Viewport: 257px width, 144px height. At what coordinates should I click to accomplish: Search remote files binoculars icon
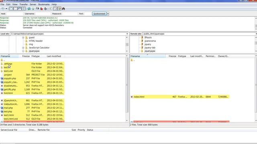click(x=63, y=9)
